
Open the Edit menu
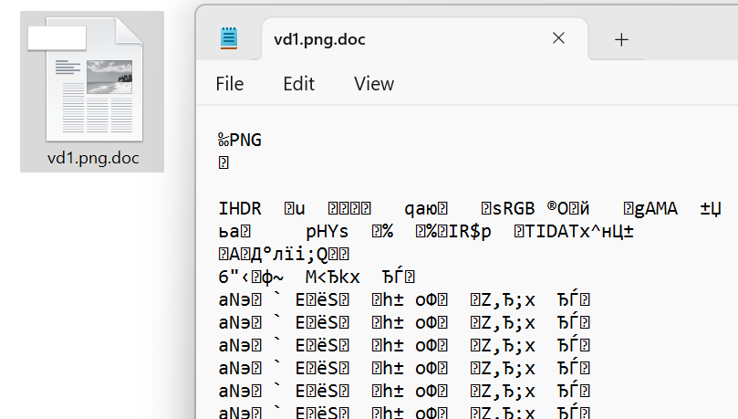(x=298, y=84)
